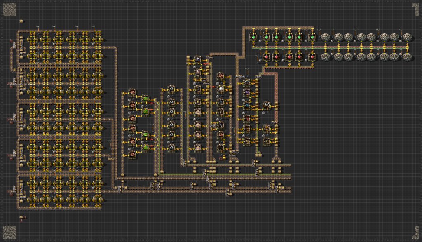422x242 pixels.
Task: Select the rightmost green science pack assembler
Action: point(312,37)
